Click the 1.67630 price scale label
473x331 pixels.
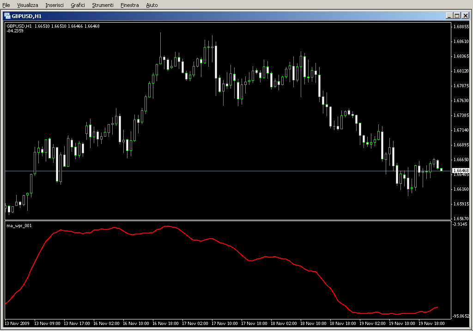point(461,100)
